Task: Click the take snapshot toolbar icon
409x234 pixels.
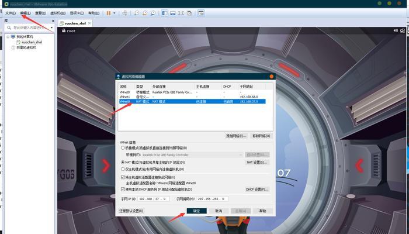Action: pyautogui.click(x=136, y=13)
